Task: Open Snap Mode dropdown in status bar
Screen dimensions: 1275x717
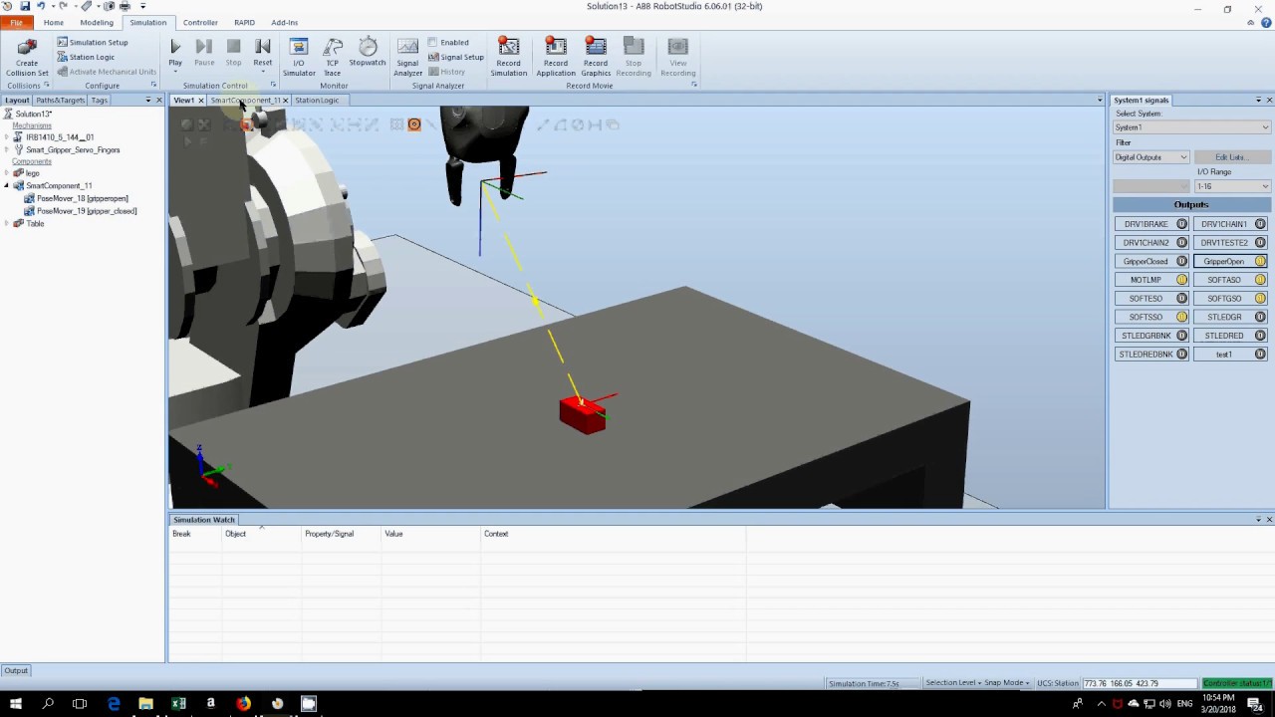Action: tap(1007, 683)
